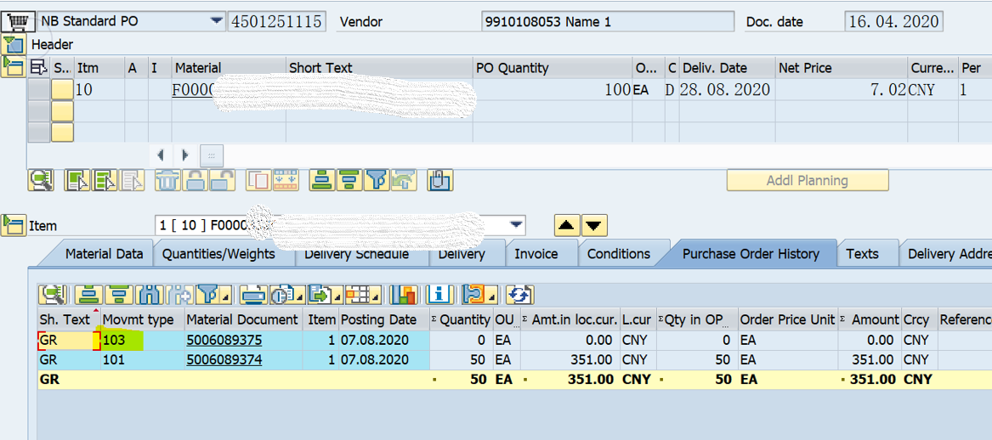Click Details magnifier in PO history toolbar
The image size is (992, 440).
(x=53, y=294)
